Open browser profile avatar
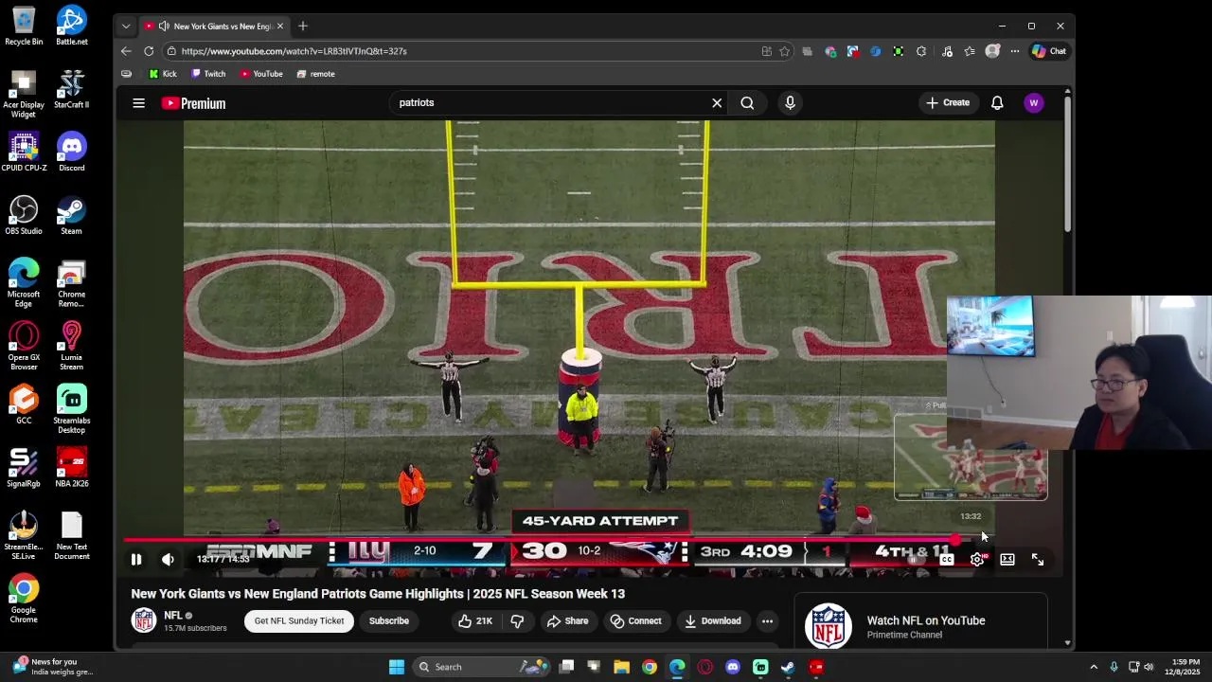The height and width of the screenshot is (682, 1212). point(992,51)
